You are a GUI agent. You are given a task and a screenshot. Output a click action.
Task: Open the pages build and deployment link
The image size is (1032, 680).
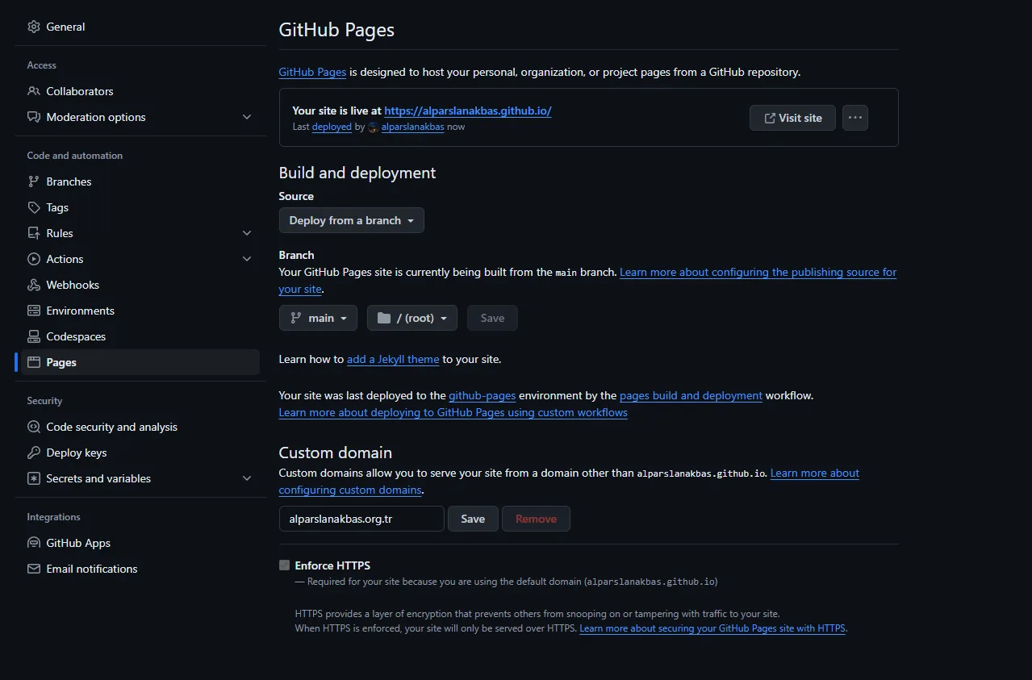(691, 395)
